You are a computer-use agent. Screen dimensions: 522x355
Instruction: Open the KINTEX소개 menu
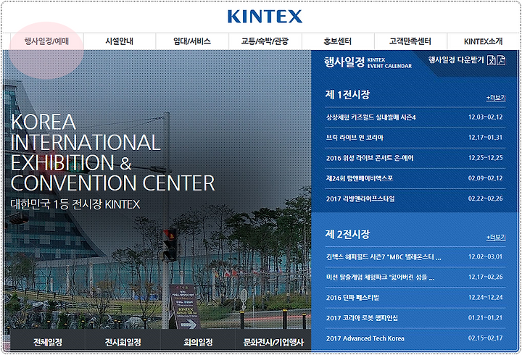coord(483,41)
